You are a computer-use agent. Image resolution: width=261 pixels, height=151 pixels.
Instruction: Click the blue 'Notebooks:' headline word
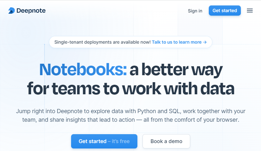coord(83,69)
